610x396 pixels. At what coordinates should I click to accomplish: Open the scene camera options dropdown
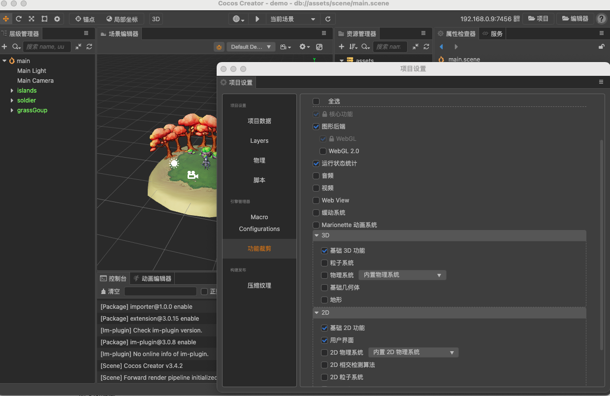coord(286,47)
